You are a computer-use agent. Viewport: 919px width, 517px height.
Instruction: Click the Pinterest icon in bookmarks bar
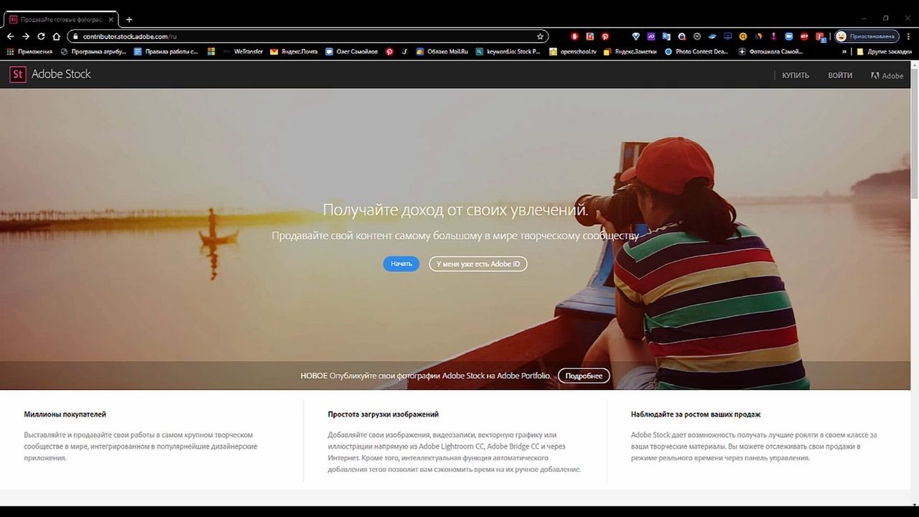390,52
